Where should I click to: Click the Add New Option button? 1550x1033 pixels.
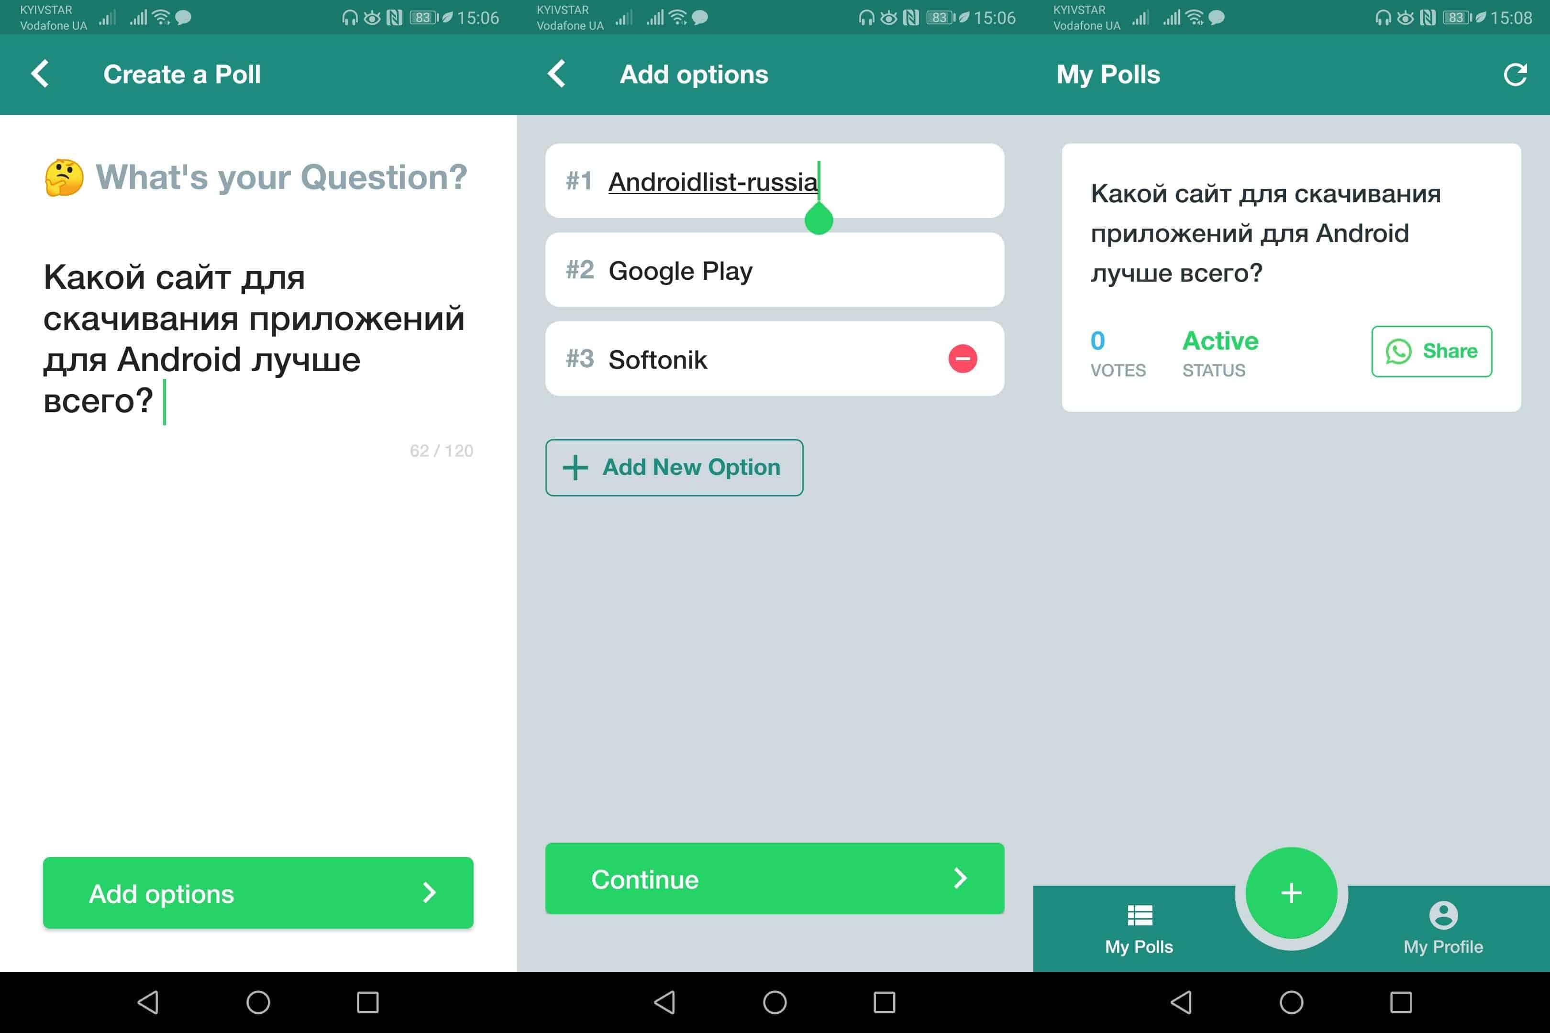674,467
